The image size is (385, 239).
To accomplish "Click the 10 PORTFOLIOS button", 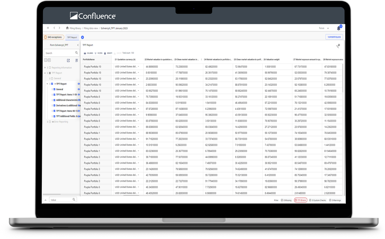I will click(334, 37).
